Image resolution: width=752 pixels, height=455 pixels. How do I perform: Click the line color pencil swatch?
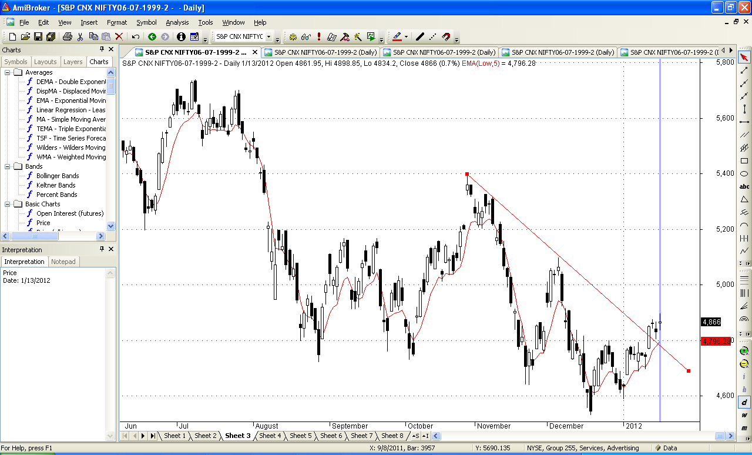[x=397, y=36]
